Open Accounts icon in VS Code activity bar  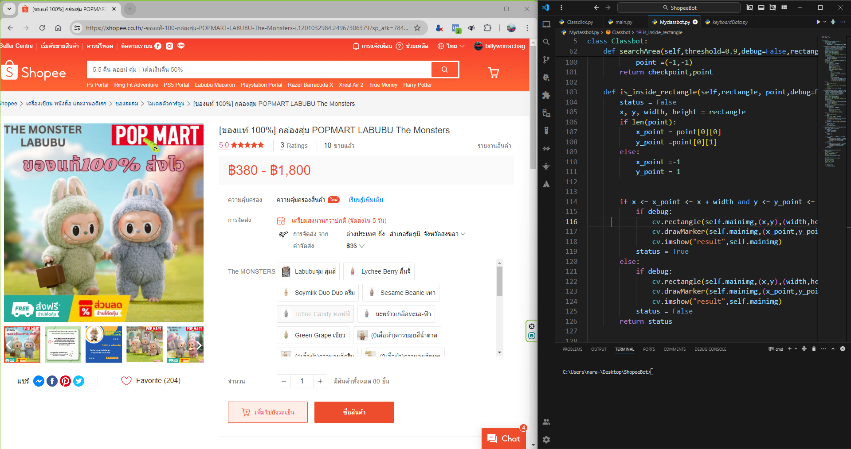546,422
